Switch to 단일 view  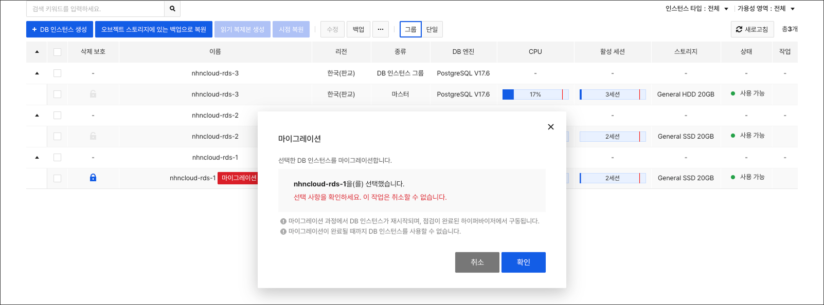point(432,29)
